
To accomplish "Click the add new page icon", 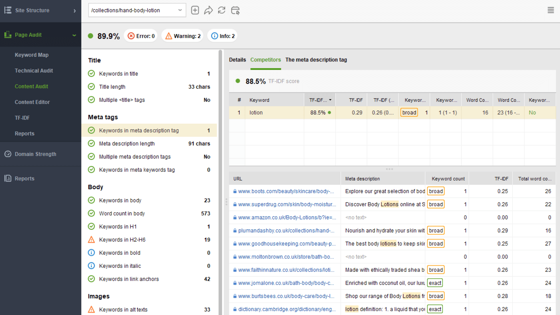I will click(x=195, y=10).
